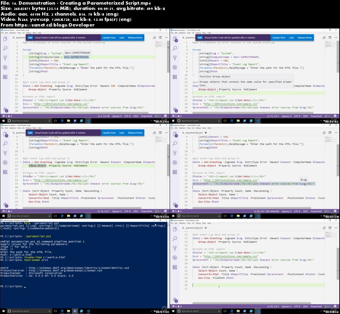340x314 pixels.
Task: Click Ln 5, Col 38 in 00:02:06 status bar
Action: (104, 116)
